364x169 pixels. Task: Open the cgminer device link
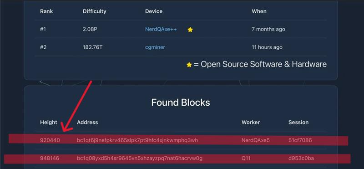(x=155, y=47)
